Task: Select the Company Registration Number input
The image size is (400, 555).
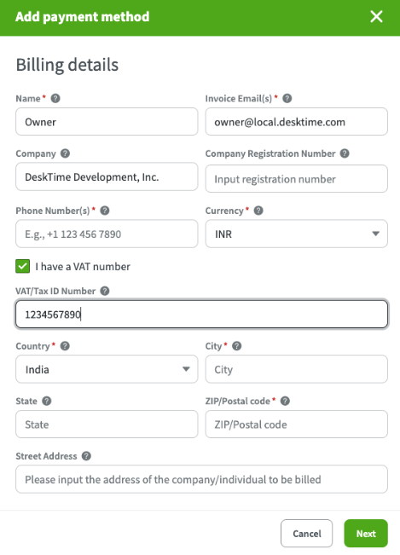Action: [296, 179]
